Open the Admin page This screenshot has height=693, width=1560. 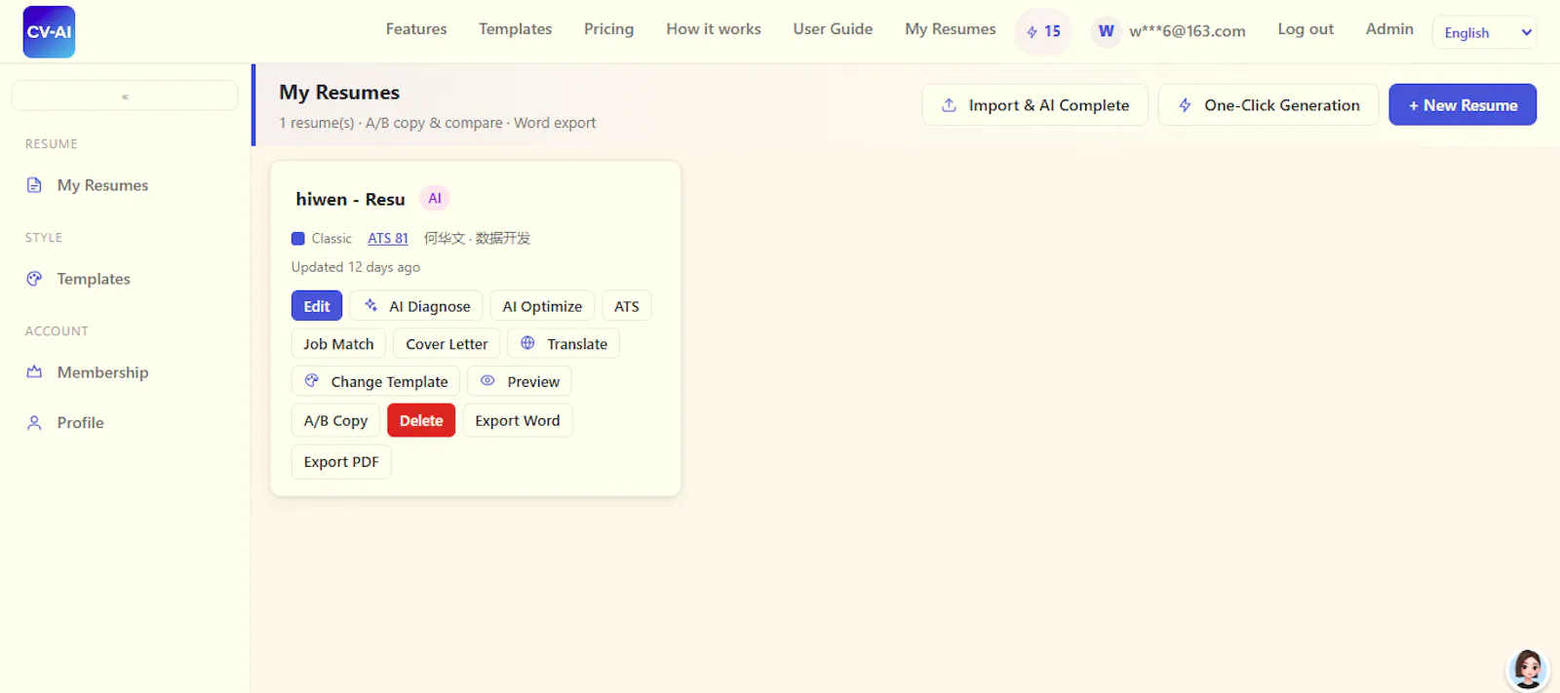pos(1389,29)
